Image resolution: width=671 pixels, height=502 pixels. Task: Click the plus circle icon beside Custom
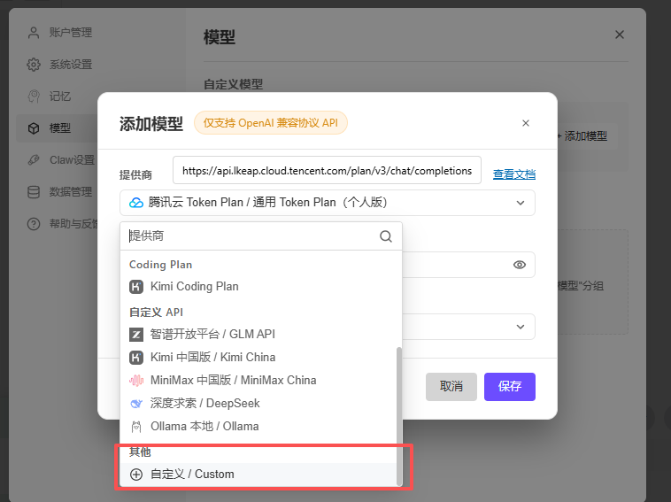136,475
